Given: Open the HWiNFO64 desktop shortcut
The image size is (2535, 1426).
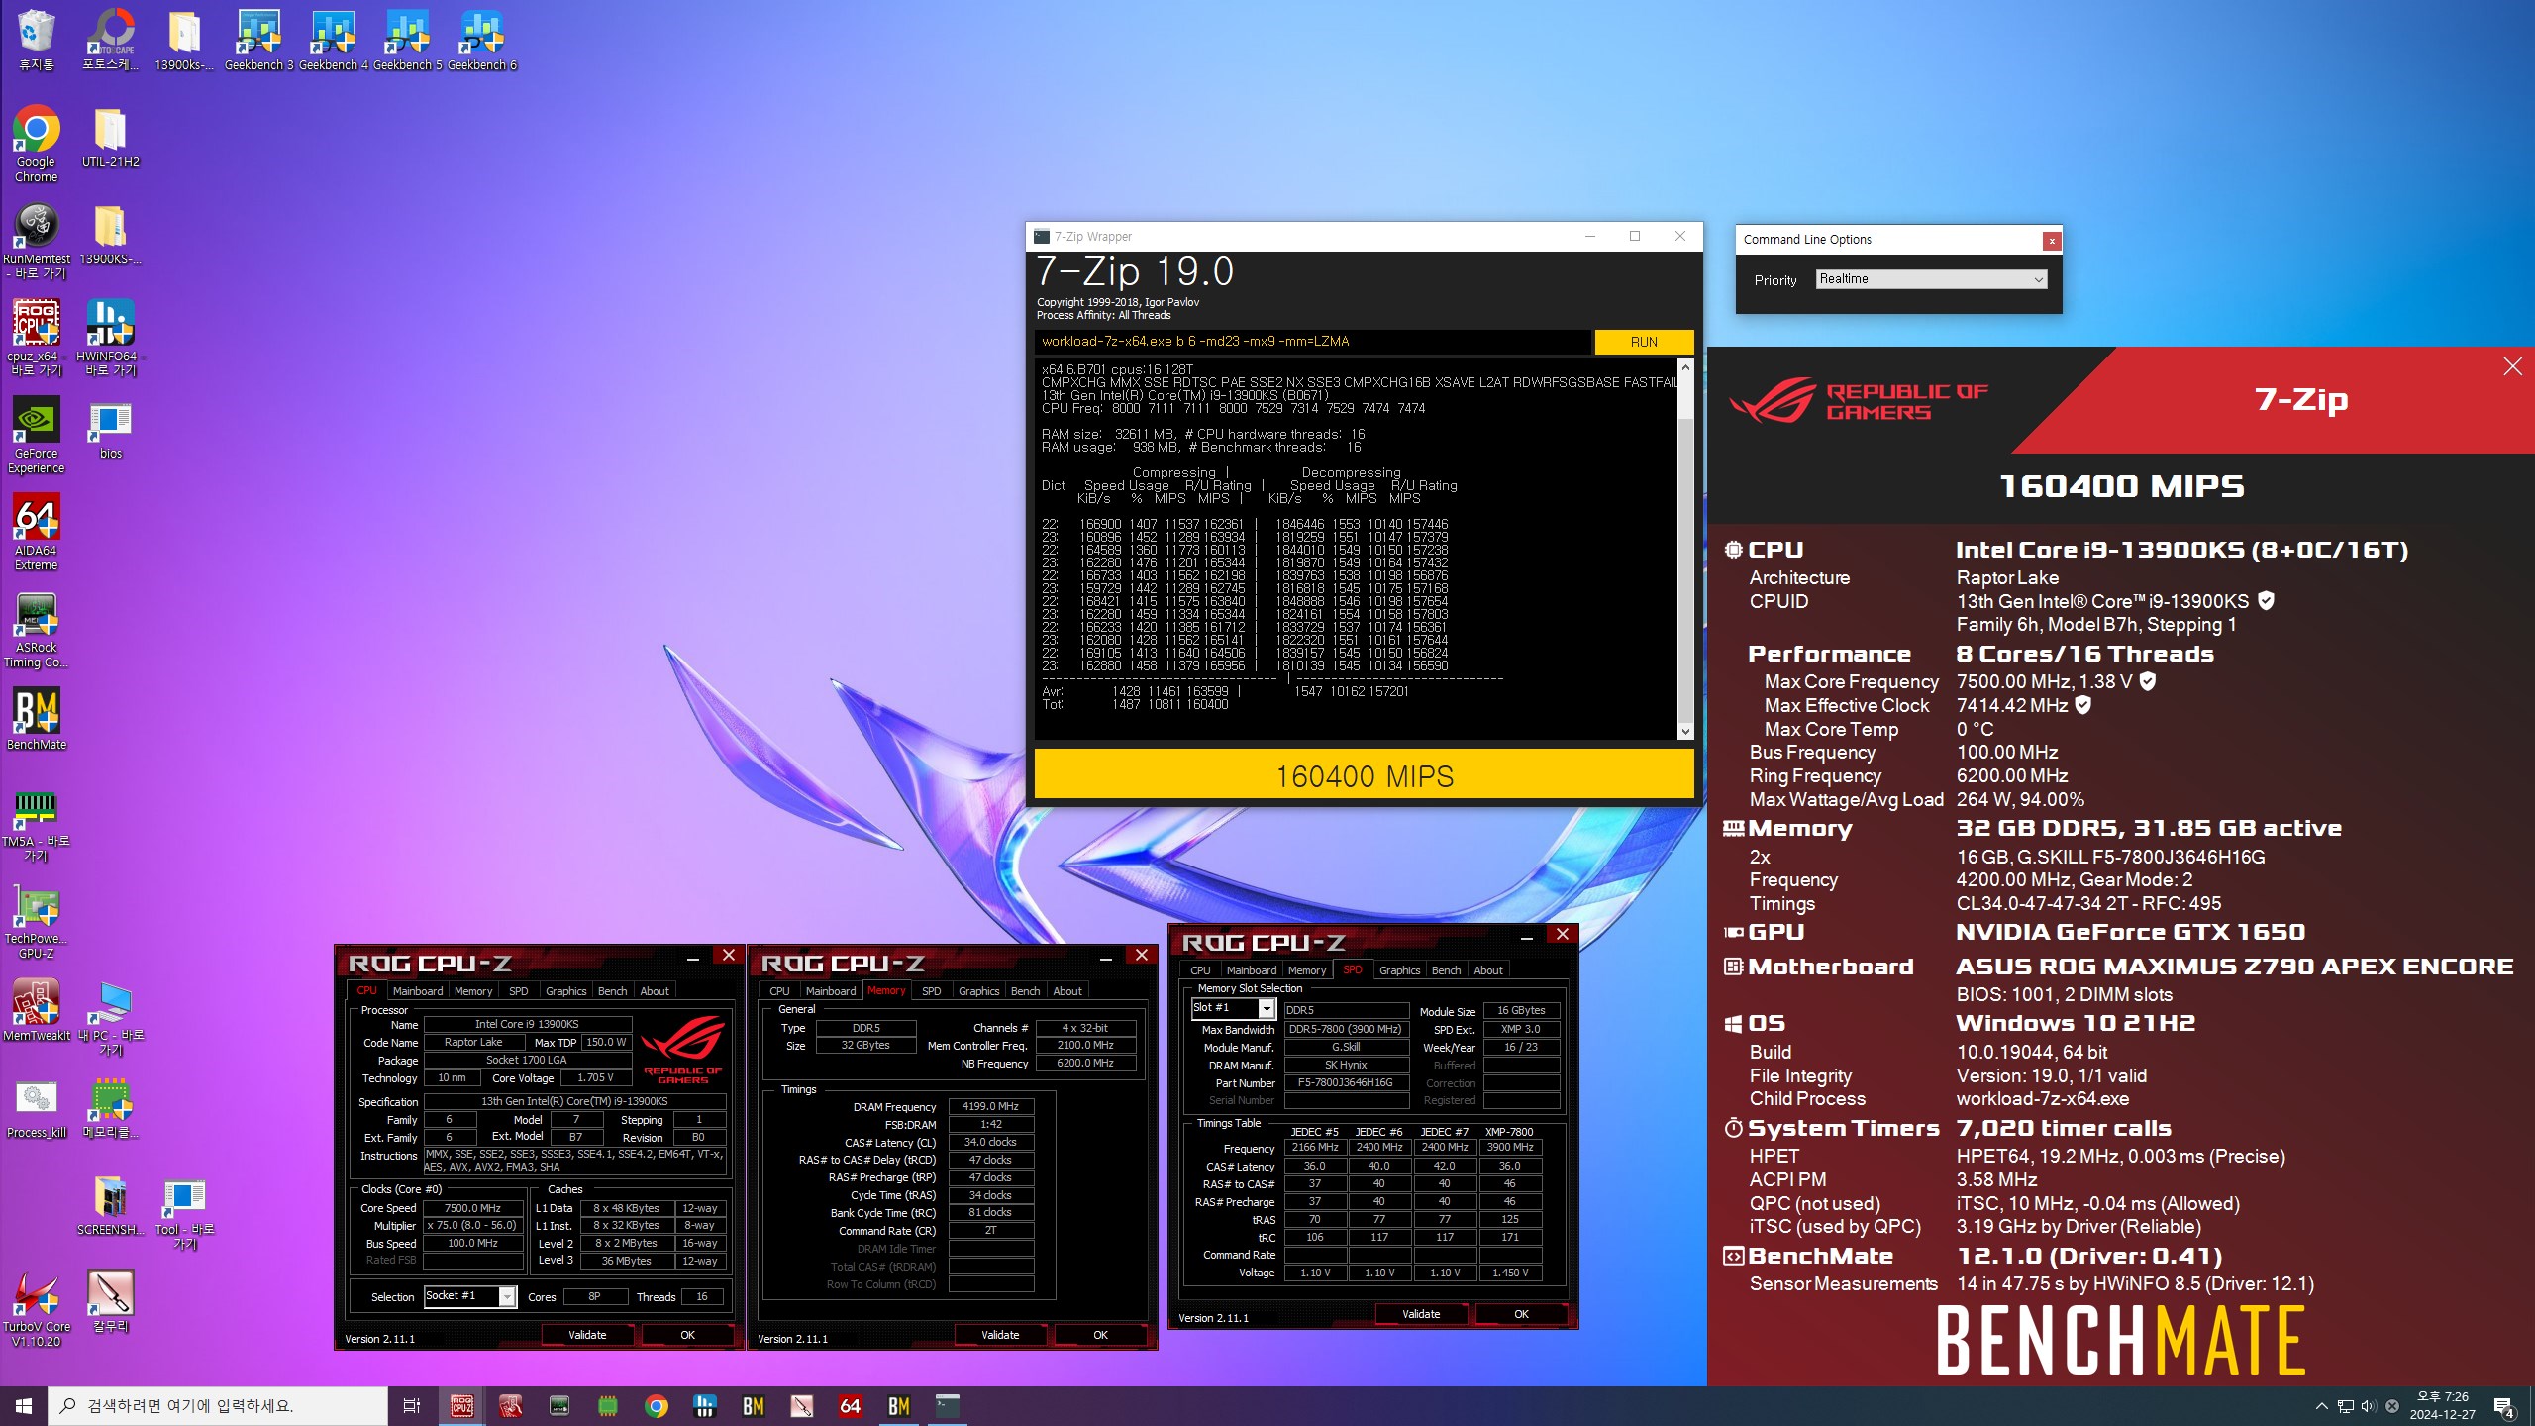Looking at the screenshot, I should tap(111, 338).
